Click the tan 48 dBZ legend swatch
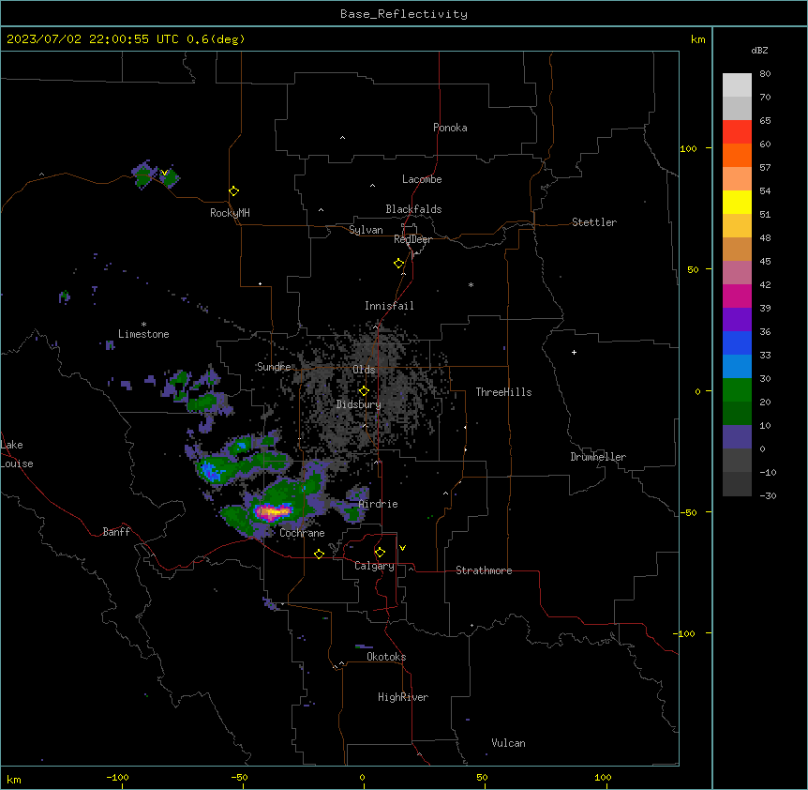The image size is (808, 790). (x=737, y=249)
